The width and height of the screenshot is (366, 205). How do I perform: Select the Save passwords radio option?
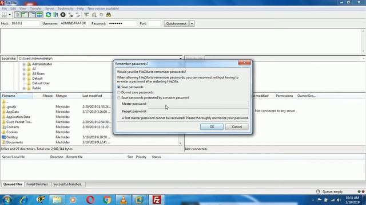pyautogui.click(x=119, y=87)
